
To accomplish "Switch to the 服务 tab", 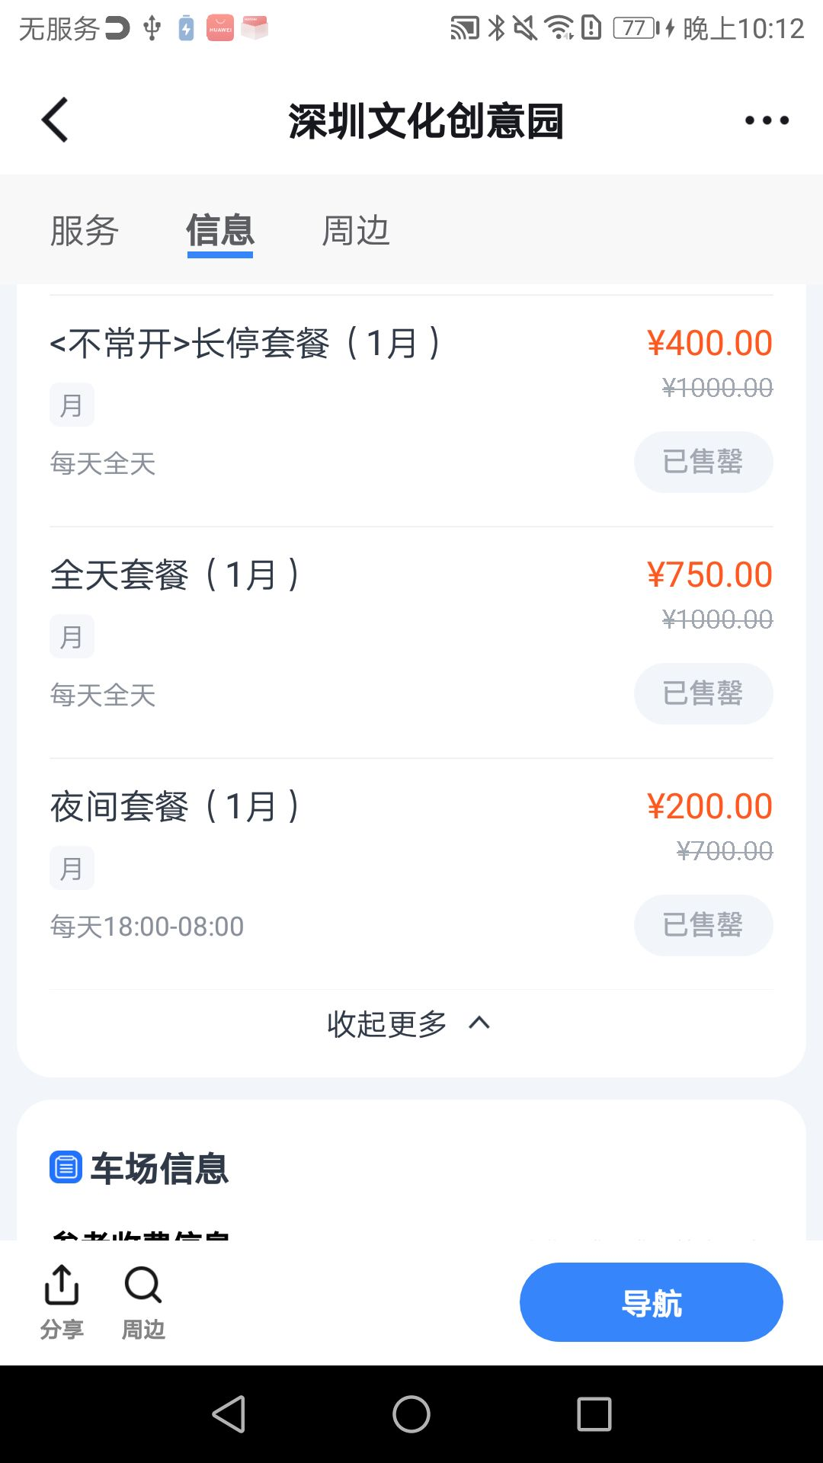I will tap(85, 230).
